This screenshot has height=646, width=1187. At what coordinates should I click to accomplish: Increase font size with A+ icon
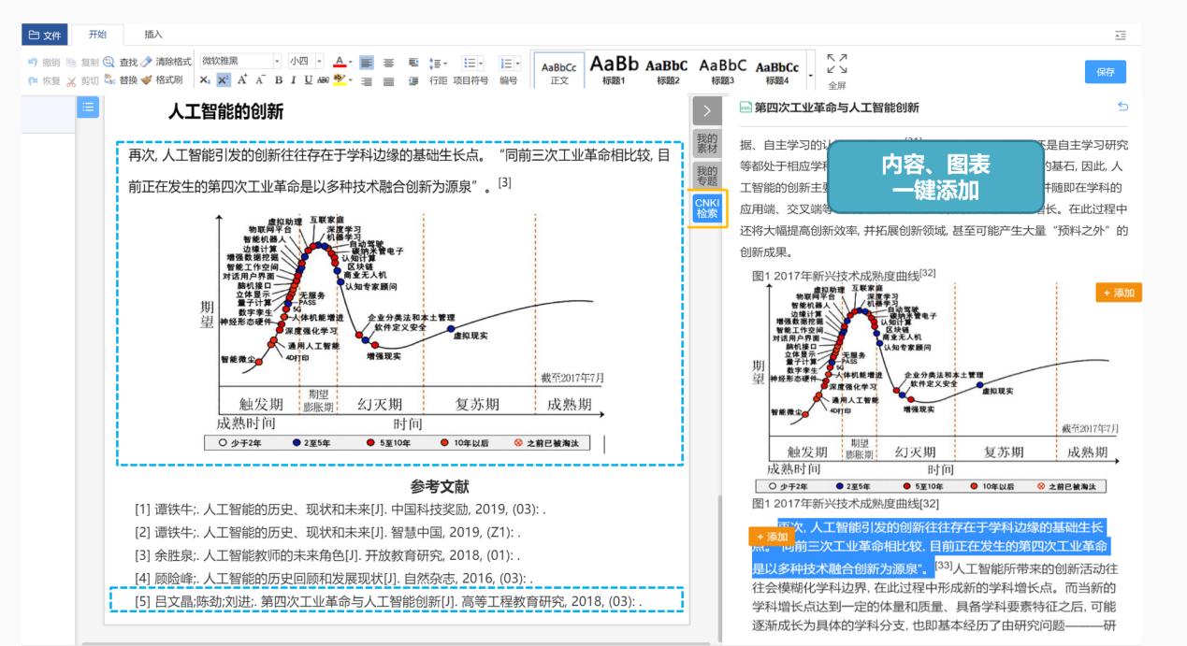pyautogui.click(x=241, y=80)
